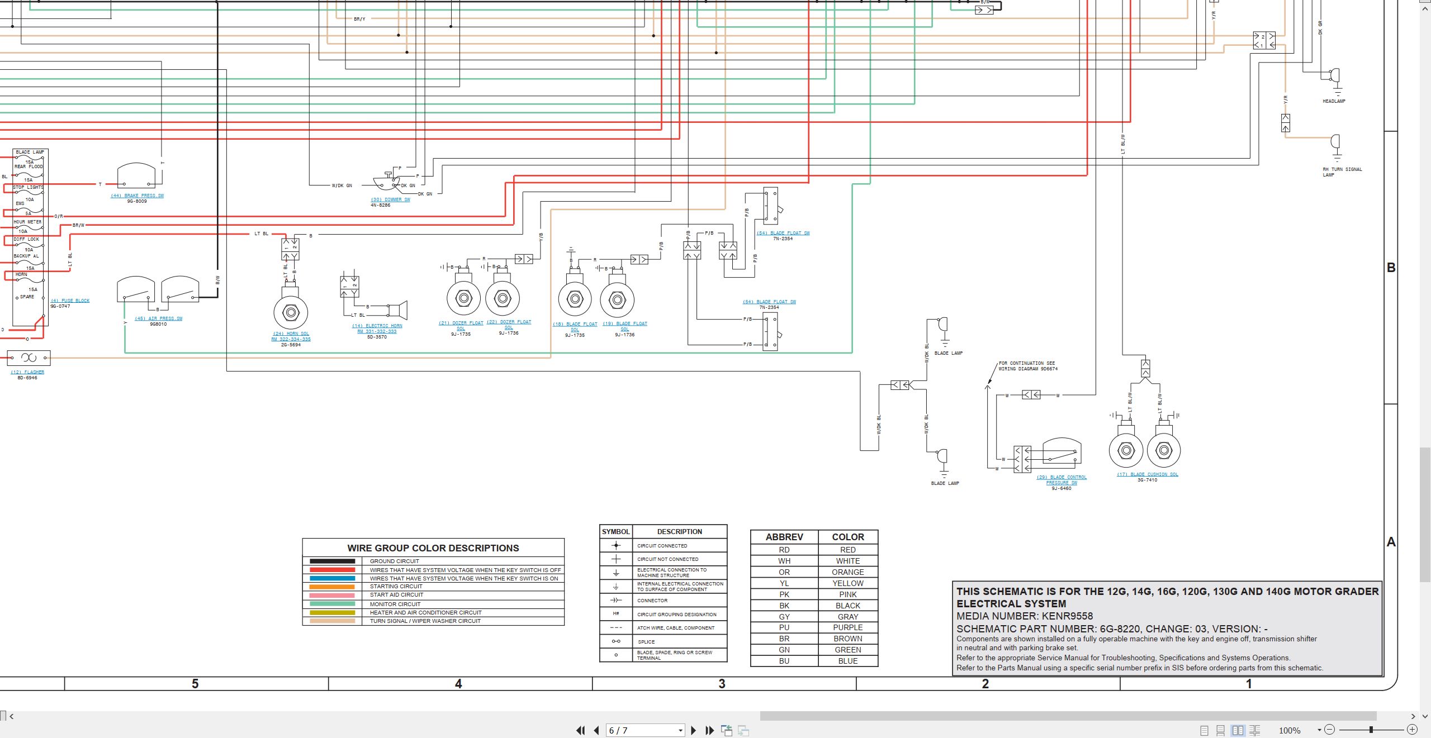Click the 'FOR CONTINUATION SEE WIRING DIAGRAM' note
The height and width of the screenshot is (738, 1431).
click(x=1028, y=366)
